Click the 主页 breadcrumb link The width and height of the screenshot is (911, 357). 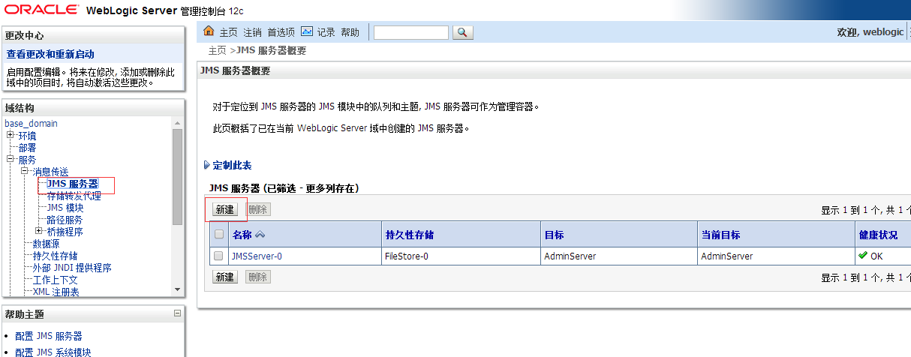coord(217,50)
